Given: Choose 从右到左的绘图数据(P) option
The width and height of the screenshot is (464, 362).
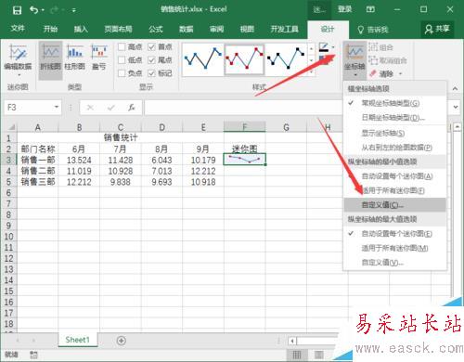Looking at the screenshot, I should (394, 148).
